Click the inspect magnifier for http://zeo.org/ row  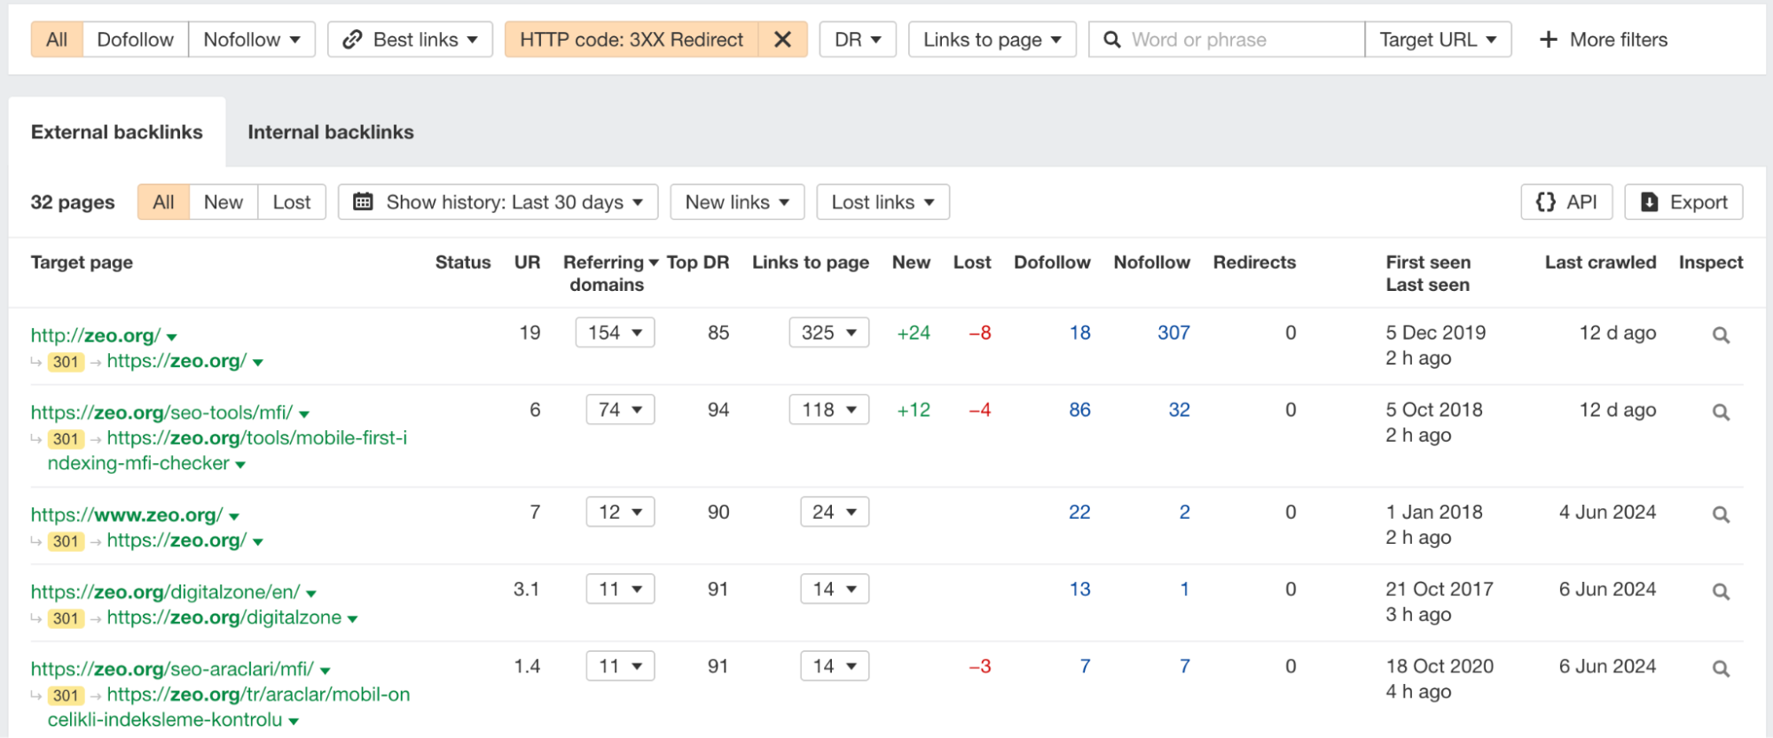[1721, 335]
